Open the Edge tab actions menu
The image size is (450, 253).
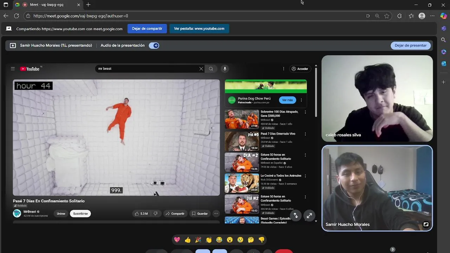click(6, 5)
